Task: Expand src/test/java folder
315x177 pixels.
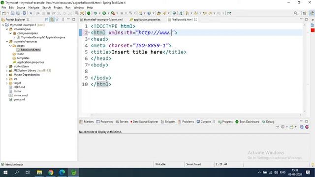Action: click(x=7, y=66)
